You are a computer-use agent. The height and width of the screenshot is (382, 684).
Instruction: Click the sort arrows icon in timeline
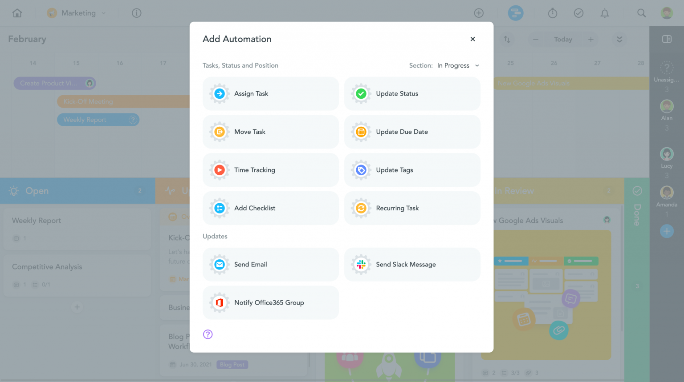coord(507,39)
